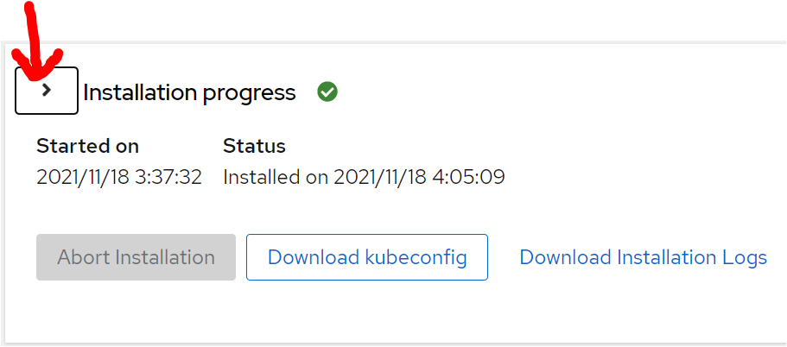
Task: Click the Started on label
Action: [87, 146]
